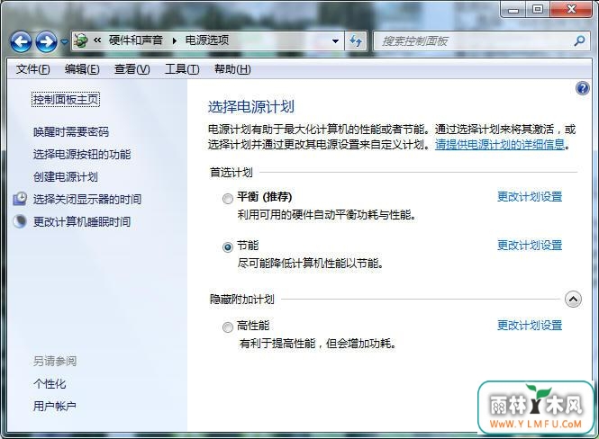This screenshot has width=599, height=439.
Task: Open the 帮助(H) menu
Action: pyautogui.click(x=232, y=69)
